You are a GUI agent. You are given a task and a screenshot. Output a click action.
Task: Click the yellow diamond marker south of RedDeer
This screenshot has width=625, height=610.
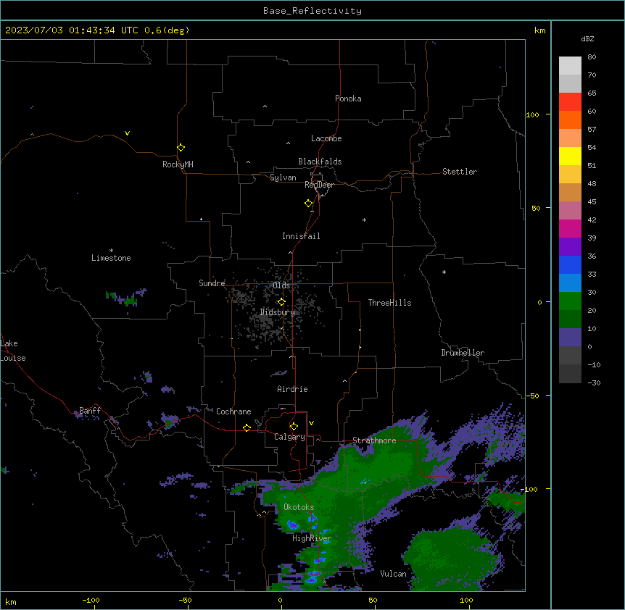coord(308,203)
